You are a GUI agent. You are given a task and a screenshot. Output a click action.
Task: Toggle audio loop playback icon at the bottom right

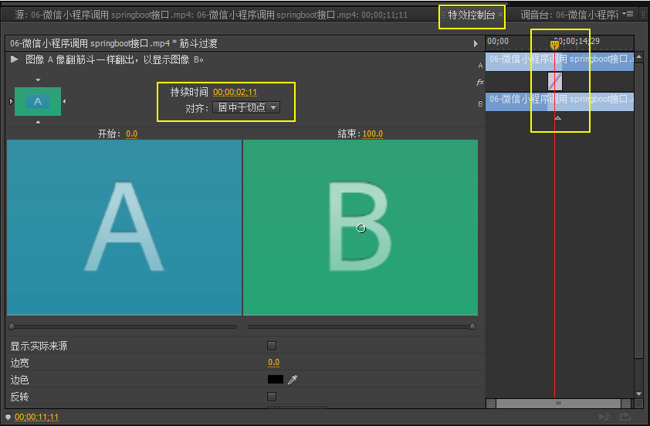point(604,417)
